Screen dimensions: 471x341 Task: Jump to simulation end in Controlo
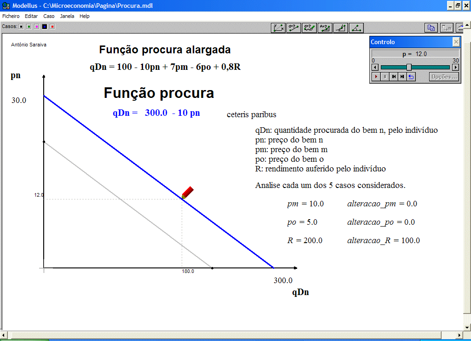tap(402, 77)
